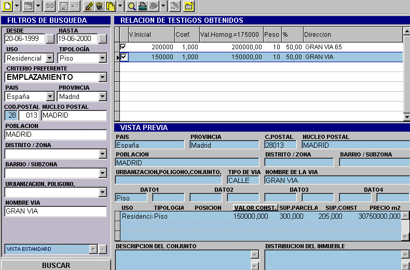Click the binoculars search icon
Image resolution: width=410 pixels, height=270 pixels.
click(50, 6)
